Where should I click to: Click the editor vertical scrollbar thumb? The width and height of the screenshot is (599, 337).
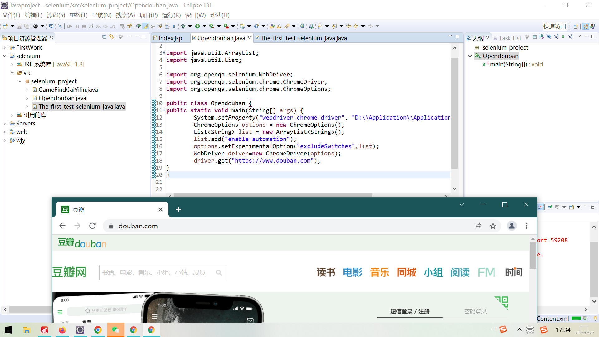coord(455,112)
